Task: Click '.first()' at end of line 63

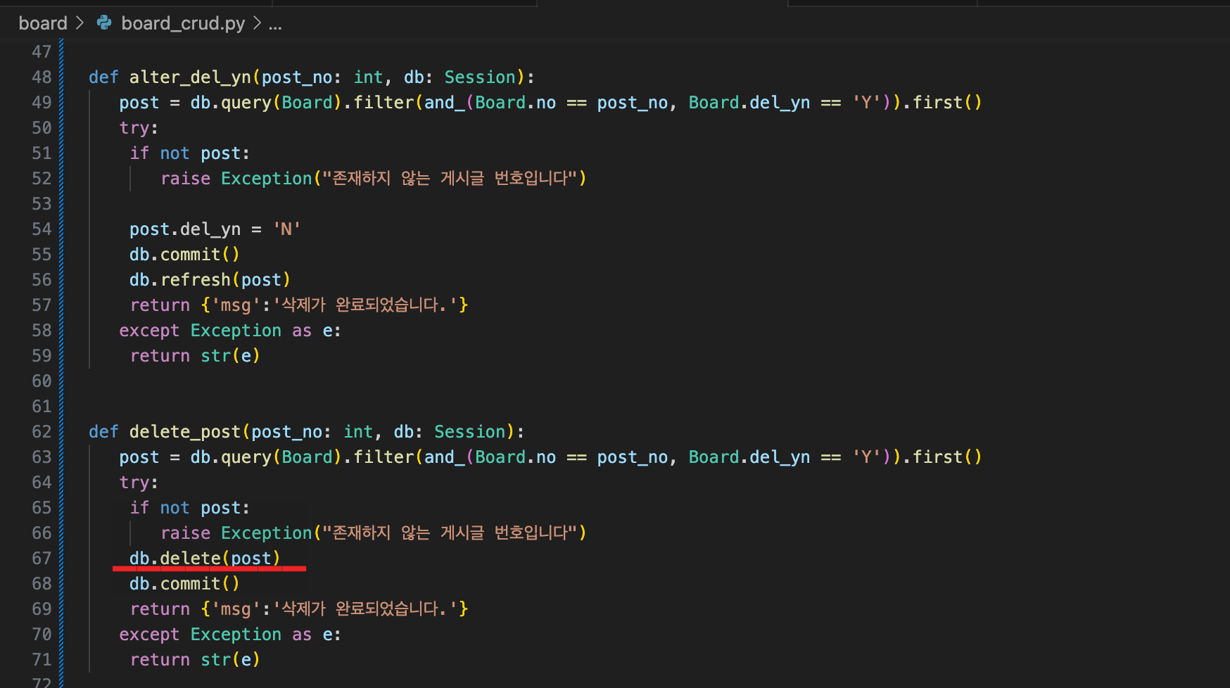Action: pos(942,457)
